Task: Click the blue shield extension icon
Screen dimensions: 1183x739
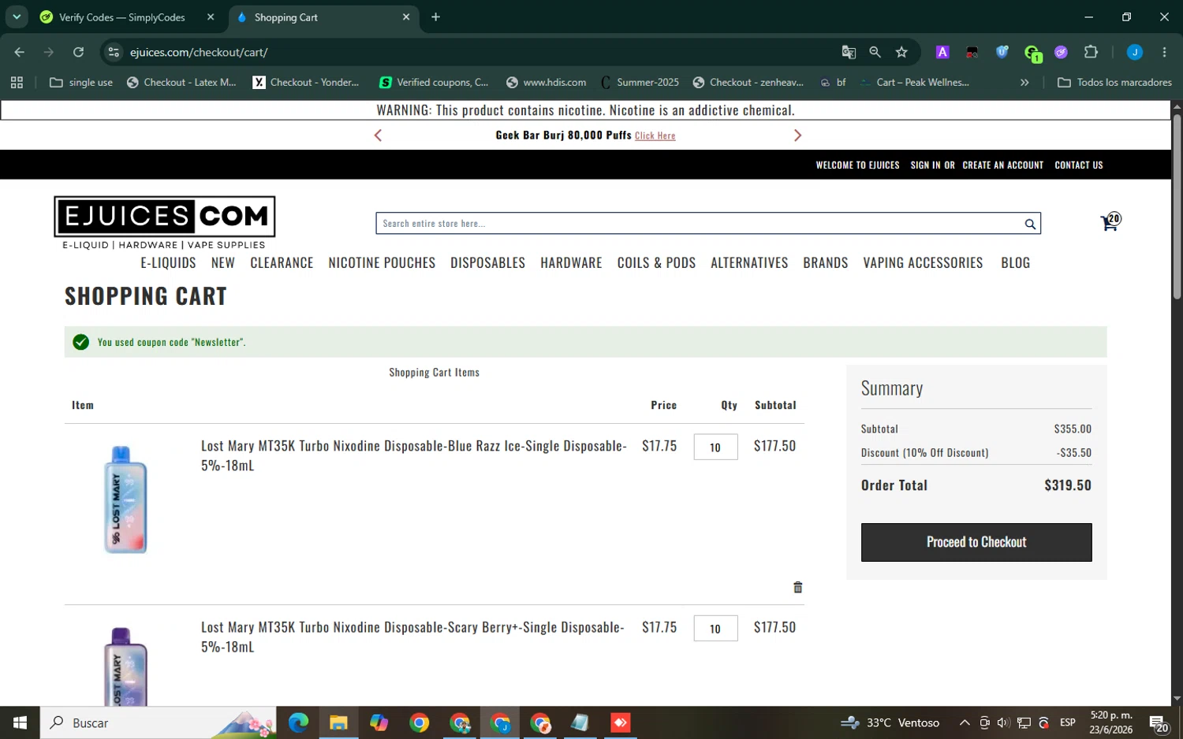Action: point(1002,52)
